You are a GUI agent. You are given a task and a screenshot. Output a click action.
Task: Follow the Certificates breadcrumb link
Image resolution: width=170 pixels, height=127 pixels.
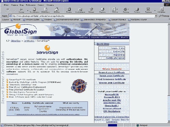[29, 41]
